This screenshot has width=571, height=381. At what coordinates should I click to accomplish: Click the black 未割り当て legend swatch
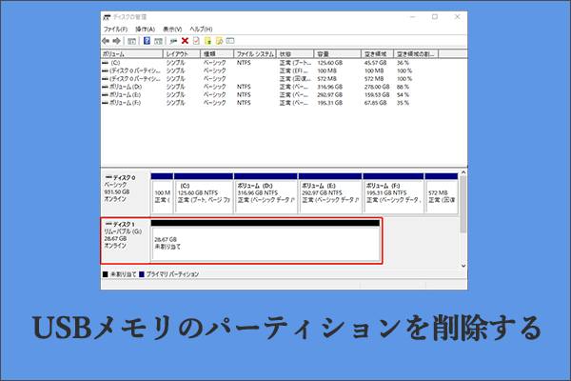(x=106, y=274)
